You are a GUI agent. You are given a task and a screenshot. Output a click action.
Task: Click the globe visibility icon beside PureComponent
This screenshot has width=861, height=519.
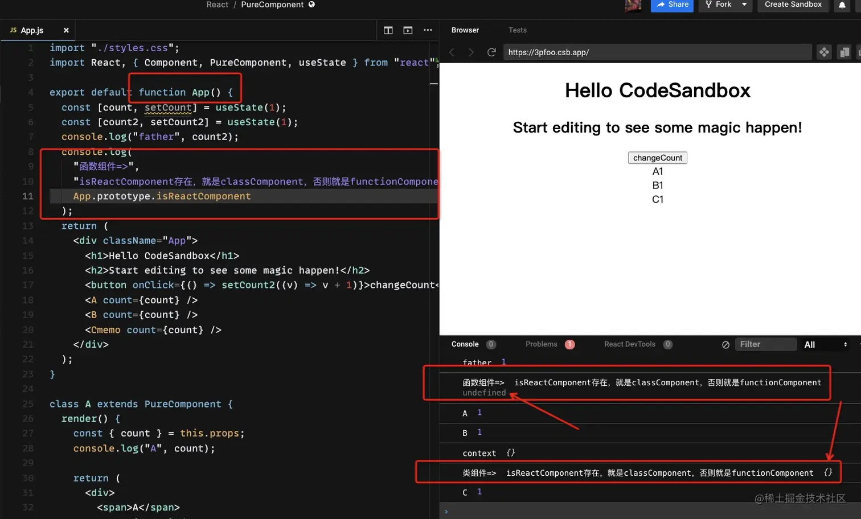pos(311,4)
